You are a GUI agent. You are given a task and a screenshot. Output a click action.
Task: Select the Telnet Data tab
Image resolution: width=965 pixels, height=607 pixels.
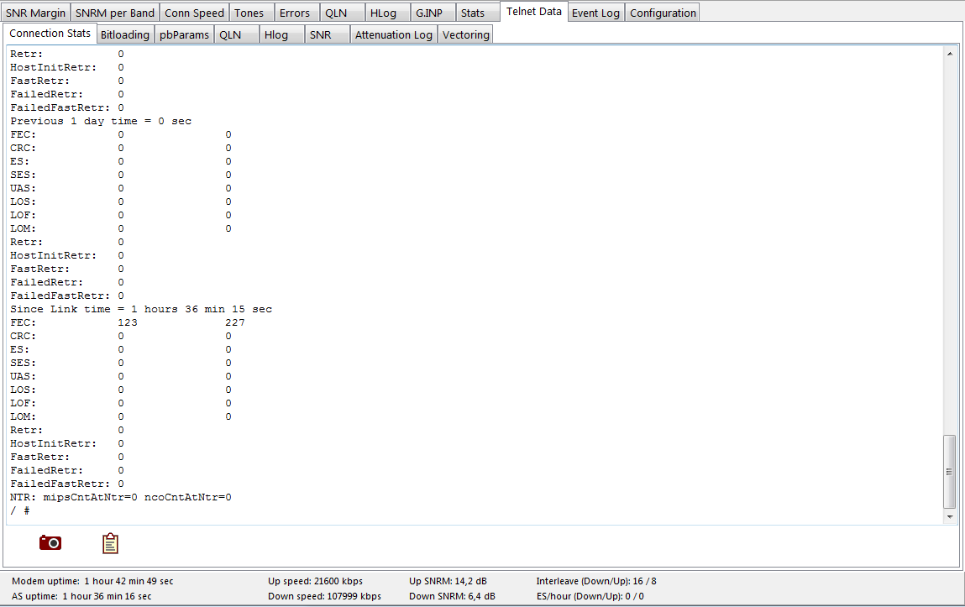click(533, 12)
